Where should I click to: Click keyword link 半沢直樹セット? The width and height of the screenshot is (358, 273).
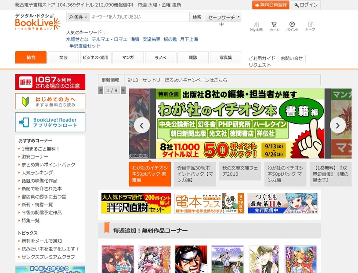(85, 46)
